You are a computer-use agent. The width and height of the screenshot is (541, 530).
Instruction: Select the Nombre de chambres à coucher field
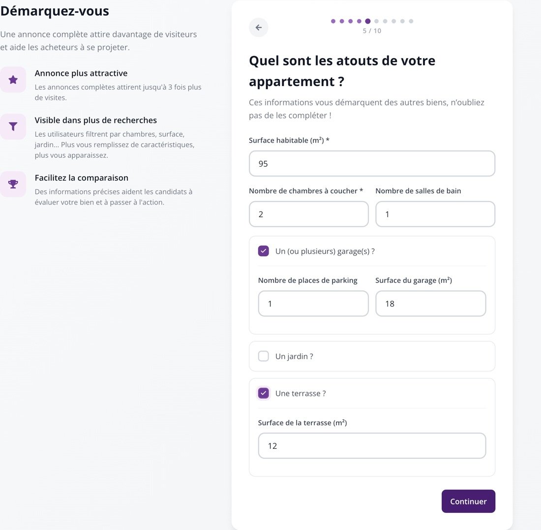(x=309, y=214)
